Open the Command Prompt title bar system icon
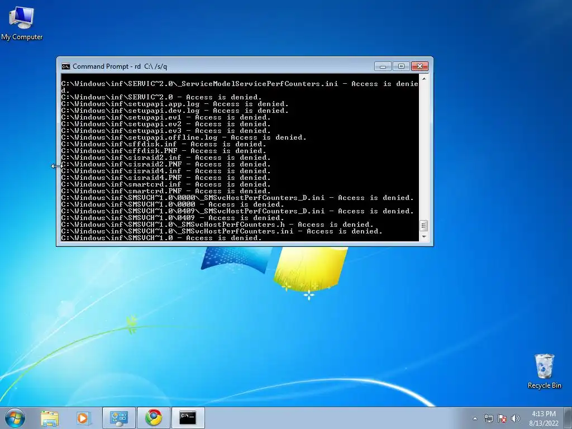 [66, 66]
